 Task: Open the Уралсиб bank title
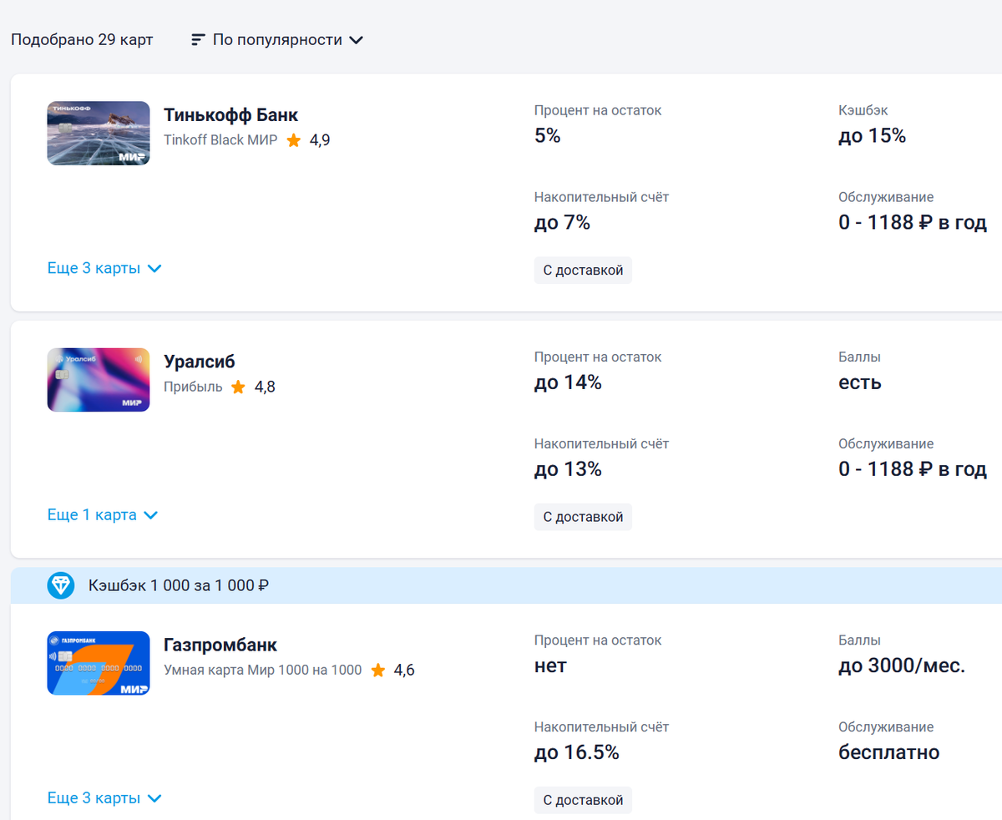(200, 362)
